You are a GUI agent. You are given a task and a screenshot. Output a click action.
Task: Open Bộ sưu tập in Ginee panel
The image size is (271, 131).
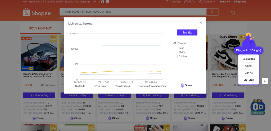pos(249,59)
